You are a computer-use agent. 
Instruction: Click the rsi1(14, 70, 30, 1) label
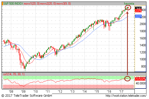(14, 74)
